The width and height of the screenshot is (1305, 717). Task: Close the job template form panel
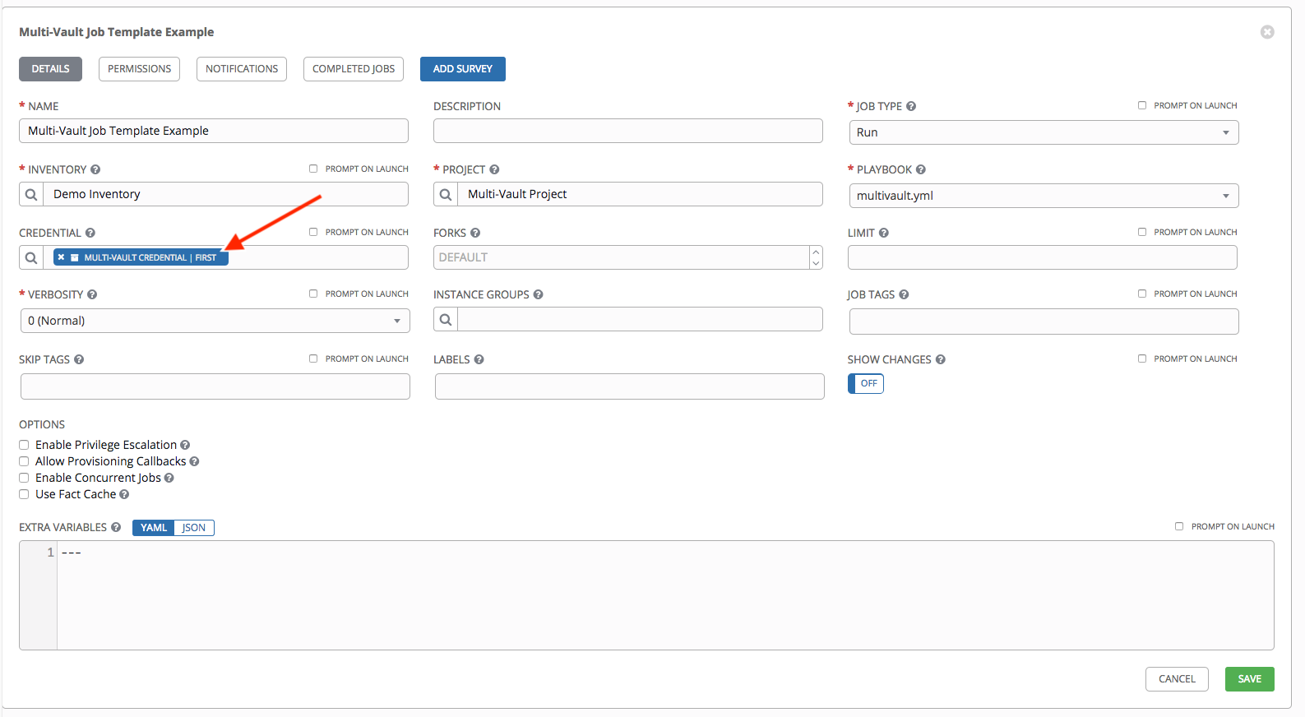click(1267, 32)
